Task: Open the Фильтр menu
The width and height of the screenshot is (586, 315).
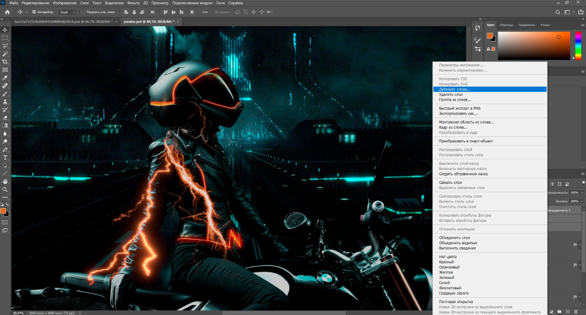Action: point(133,3)
